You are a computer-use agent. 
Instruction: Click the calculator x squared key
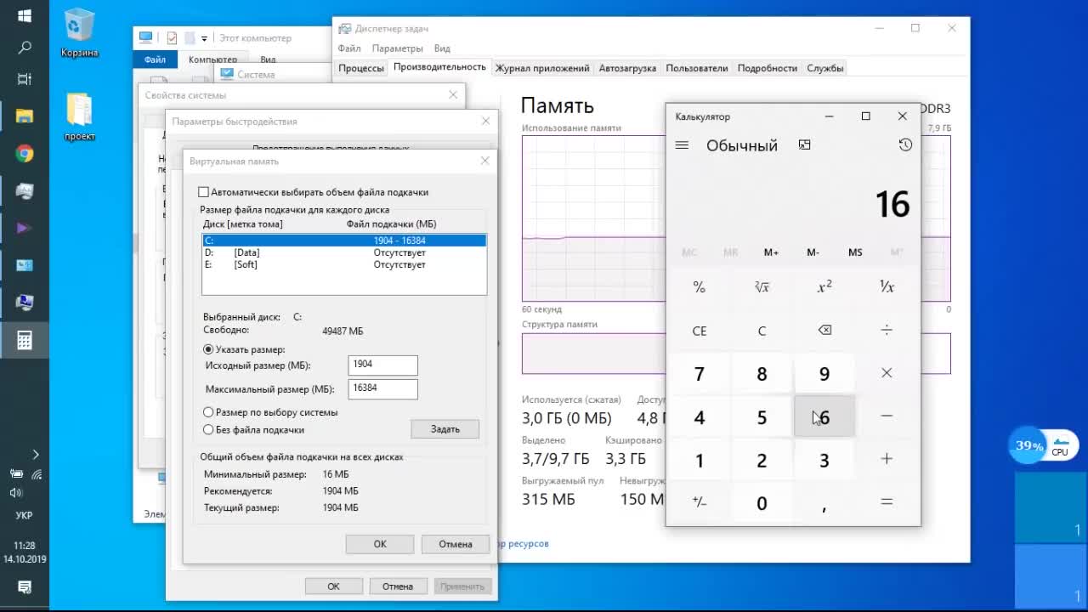824,287
